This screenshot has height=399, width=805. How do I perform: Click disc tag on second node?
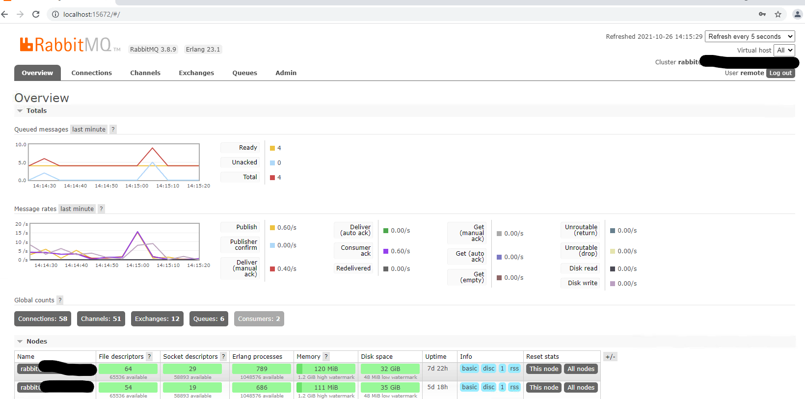pyautogui.click(x=489, y=387)
